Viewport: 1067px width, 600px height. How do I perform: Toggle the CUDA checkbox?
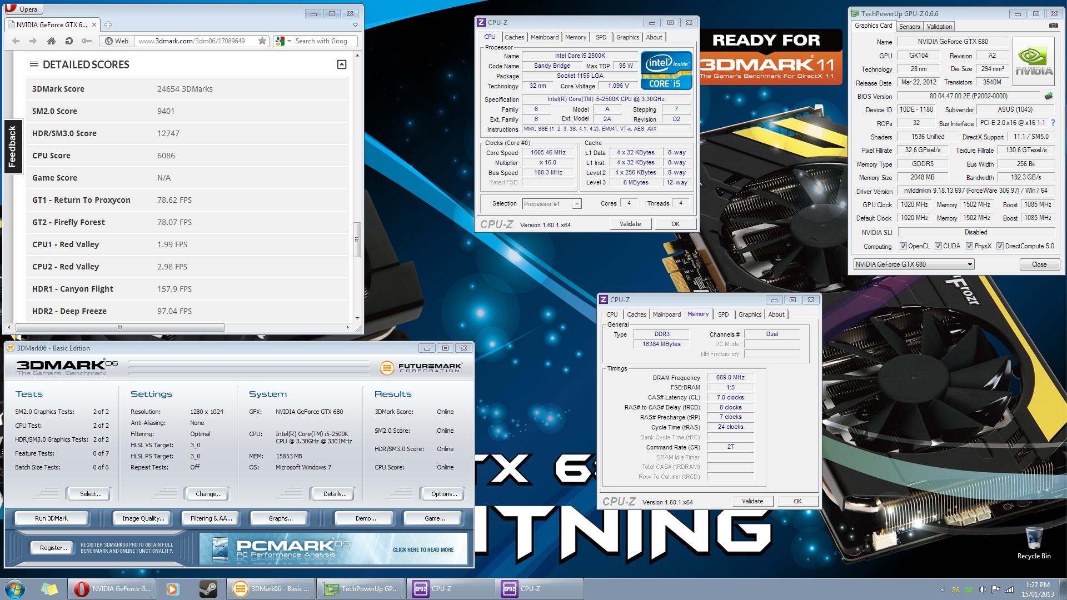pyautogui.click(x=938, y=246)
